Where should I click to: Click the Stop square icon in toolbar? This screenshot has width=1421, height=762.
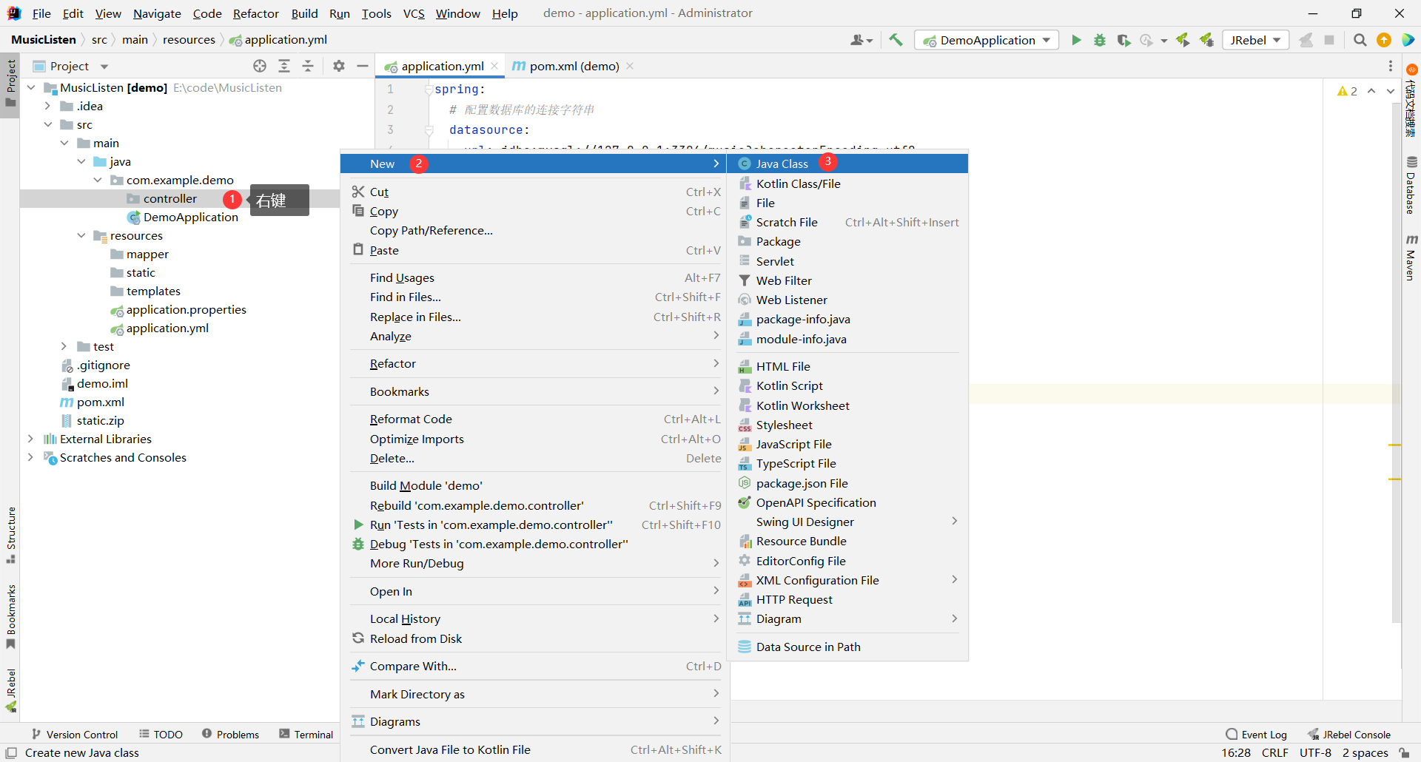tap(1329, 40)
